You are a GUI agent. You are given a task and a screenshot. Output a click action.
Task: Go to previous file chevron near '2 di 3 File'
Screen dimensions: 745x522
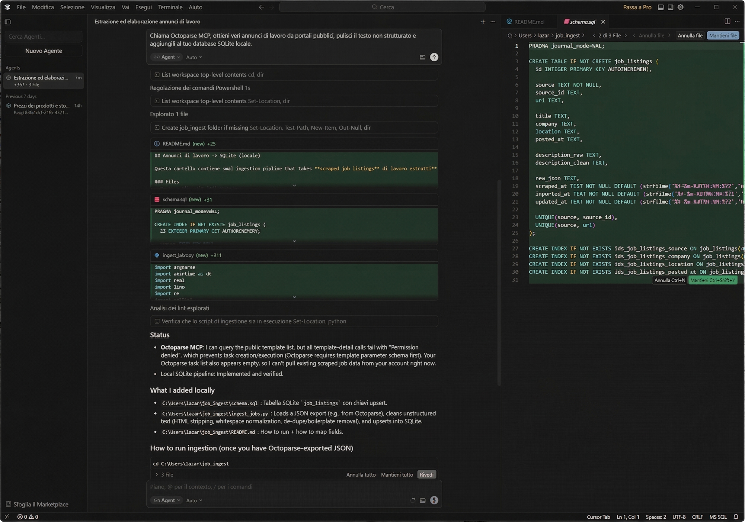(594, 35)
